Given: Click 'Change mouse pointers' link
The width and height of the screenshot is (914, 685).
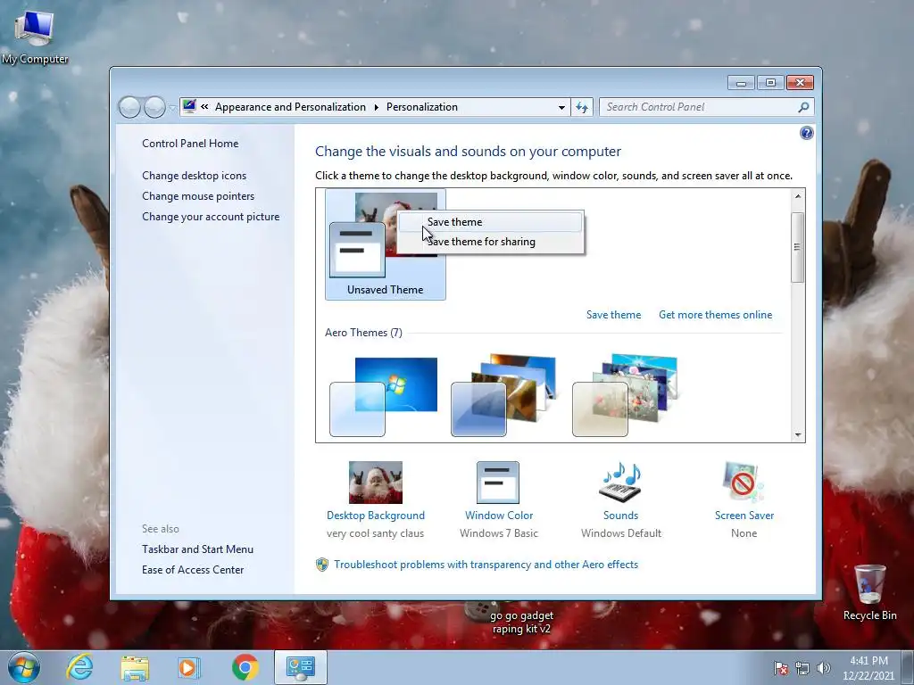Looking at the screenshot, I should pos(198,195).
